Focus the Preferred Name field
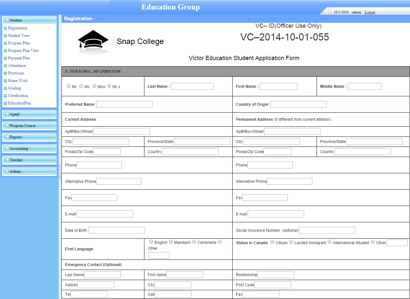 click(124, 104)
